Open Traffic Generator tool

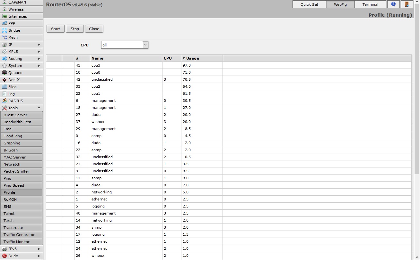tap(21, 235)
